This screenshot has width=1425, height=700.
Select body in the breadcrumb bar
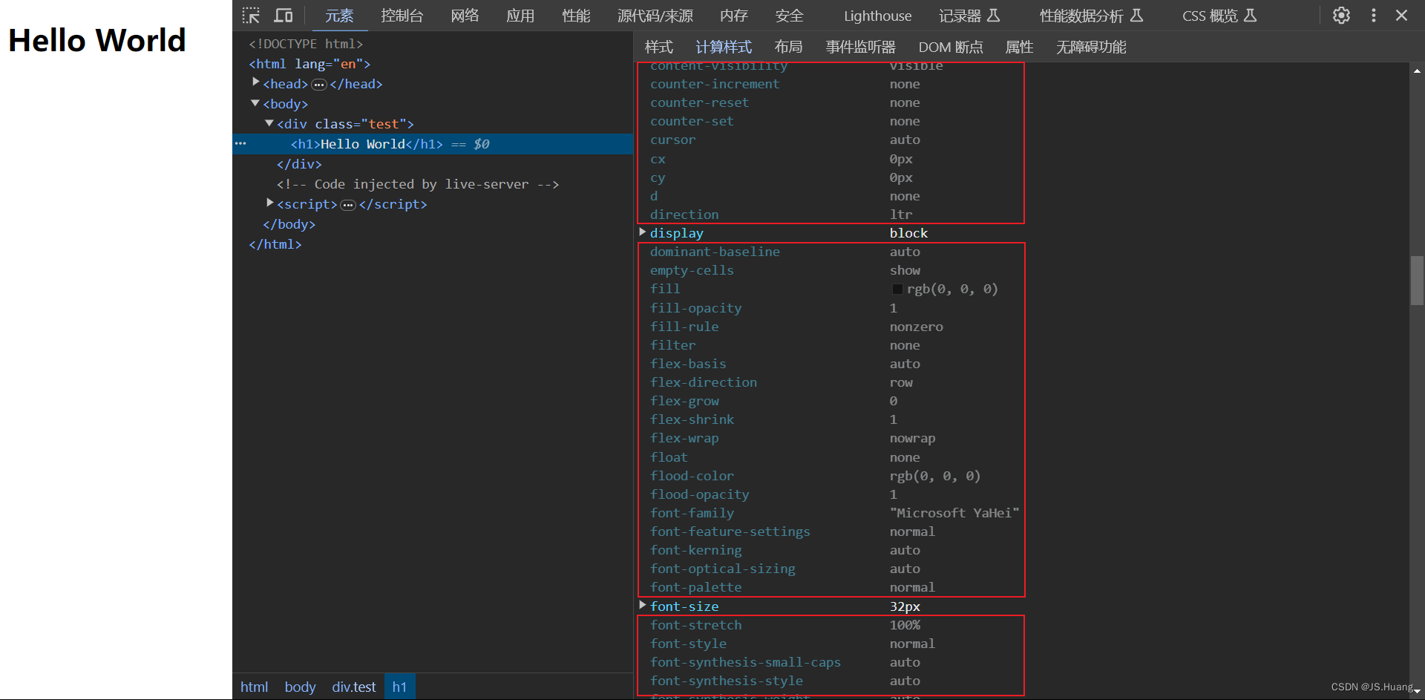point(300,687)
